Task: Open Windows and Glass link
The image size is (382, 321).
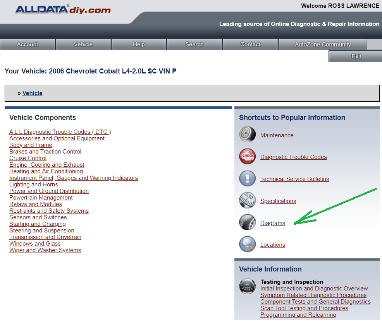Action: pos(35,243)
